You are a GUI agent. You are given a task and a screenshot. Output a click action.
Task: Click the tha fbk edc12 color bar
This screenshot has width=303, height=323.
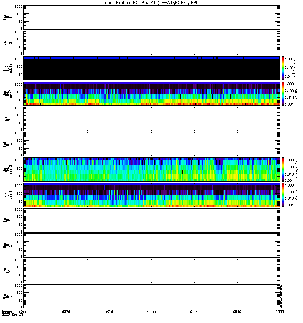(x=283, y=68)
